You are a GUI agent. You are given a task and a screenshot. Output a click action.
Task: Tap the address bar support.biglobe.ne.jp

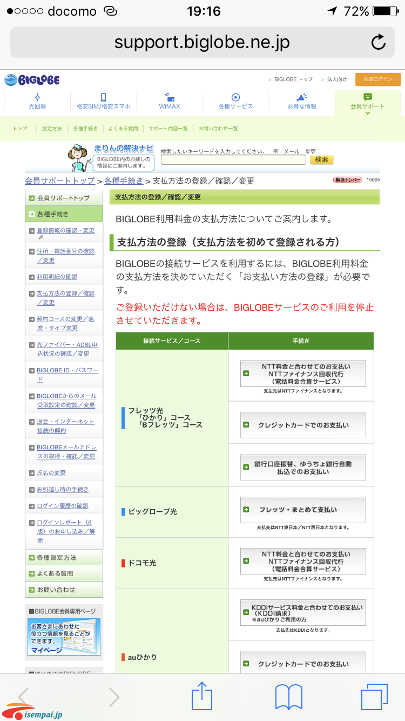tap(202, 42)
